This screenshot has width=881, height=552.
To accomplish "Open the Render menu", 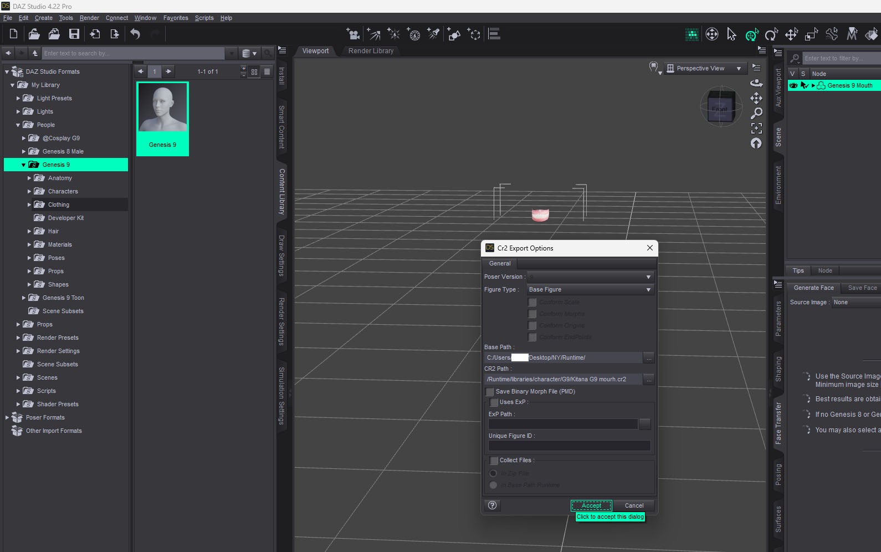I will [x=89, y=18].
